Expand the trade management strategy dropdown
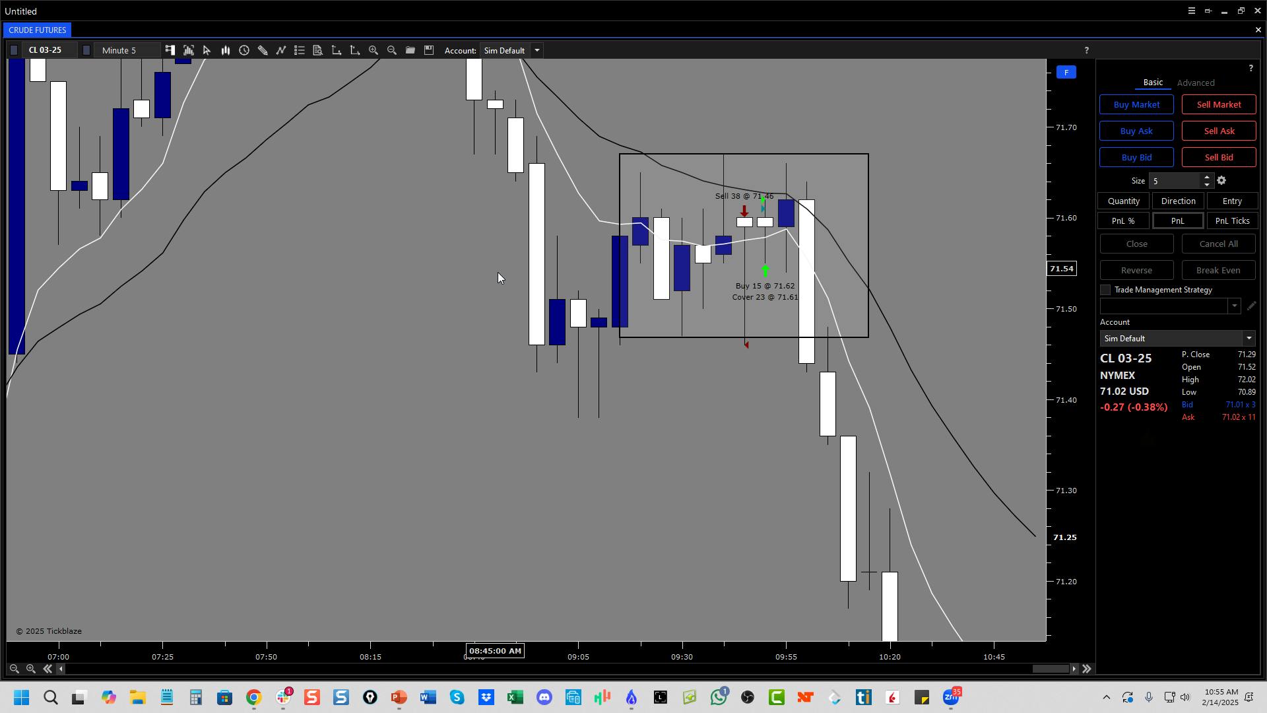 click(x=1234, y=306)
